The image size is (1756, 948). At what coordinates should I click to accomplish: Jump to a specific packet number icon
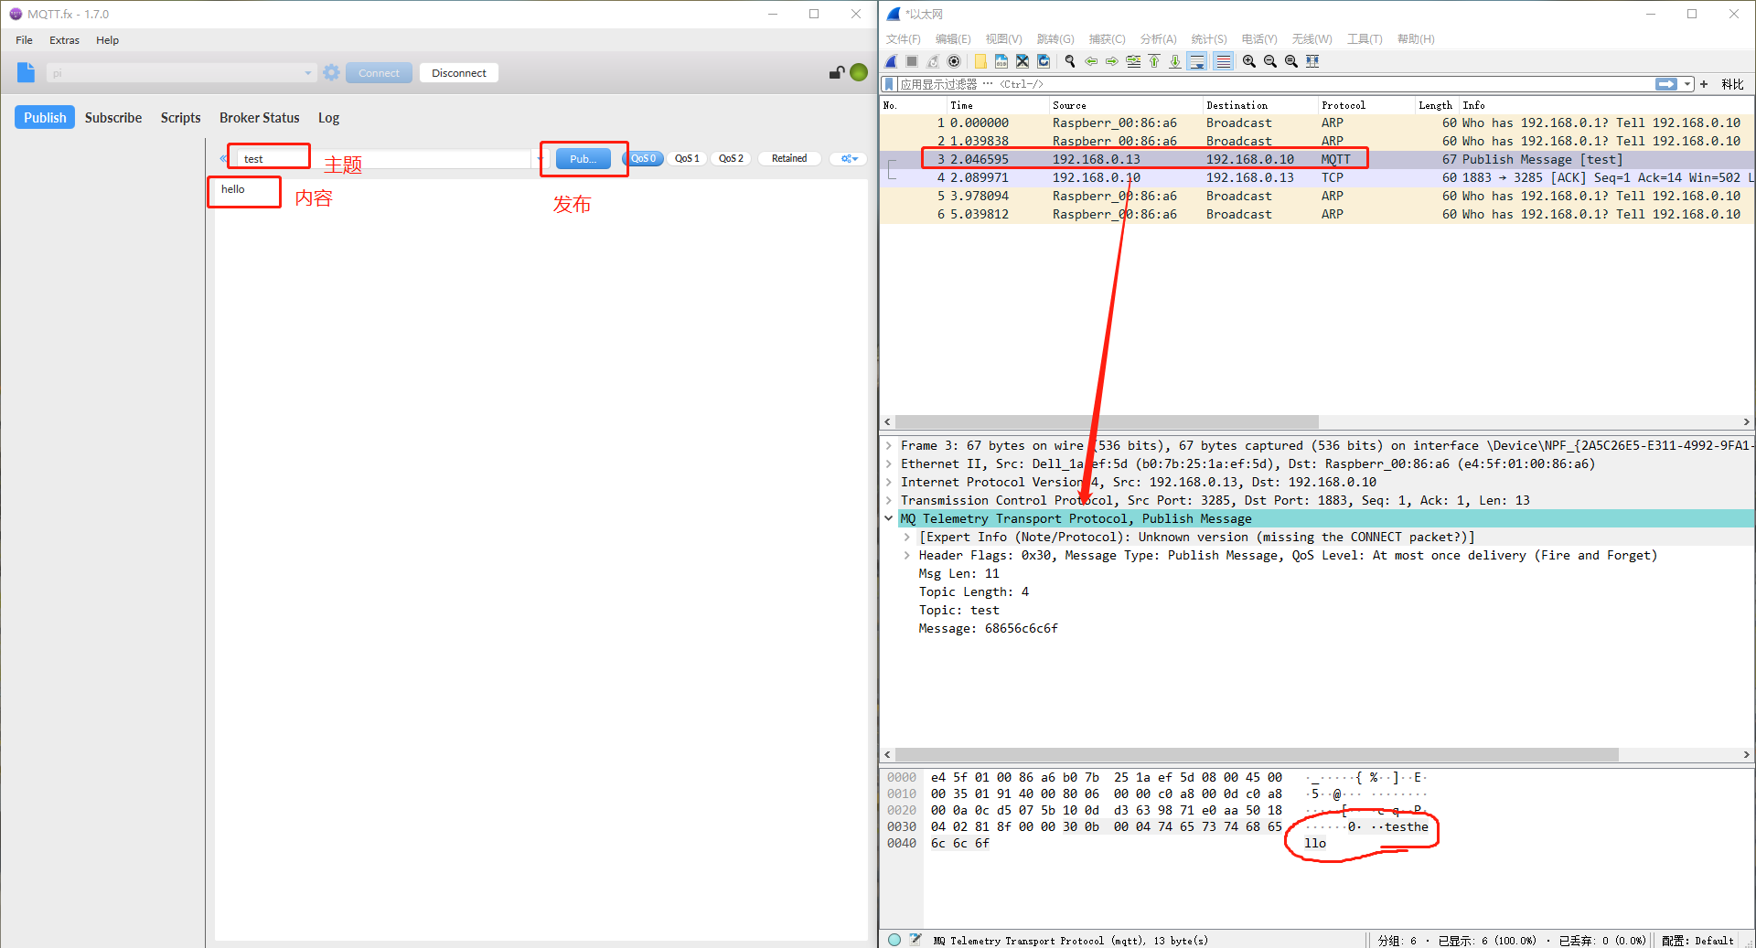click(1133, 61)
